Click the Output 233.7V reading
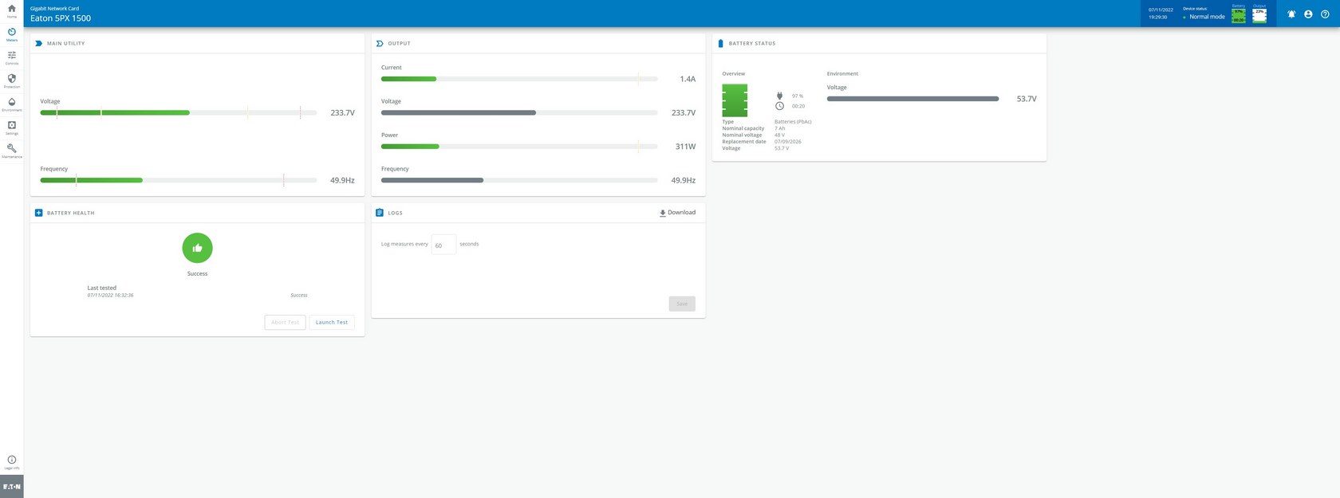The image size is (1340, 498). pos(684,113)
